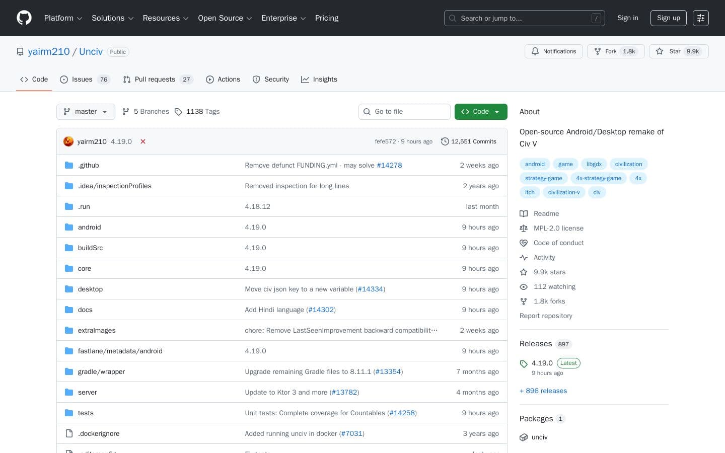This screenshot has height=453, width=725.
Task: Open the 1138 Tags page
Action: point(197,112)
